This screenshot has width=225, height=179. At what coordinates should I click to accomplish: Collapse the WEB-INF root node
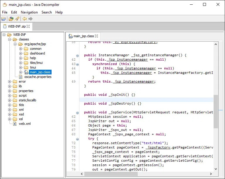(x=4, y=35)
